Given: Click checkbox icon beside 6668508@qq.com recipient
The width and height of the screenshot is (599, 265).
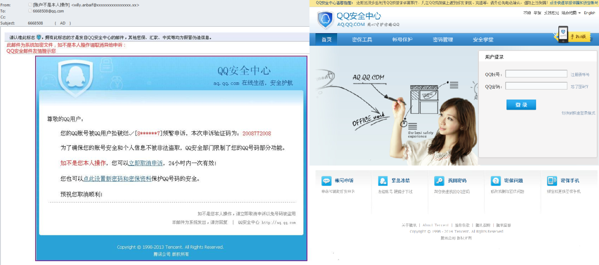Looking at the screenshot, I should (30, 11).
